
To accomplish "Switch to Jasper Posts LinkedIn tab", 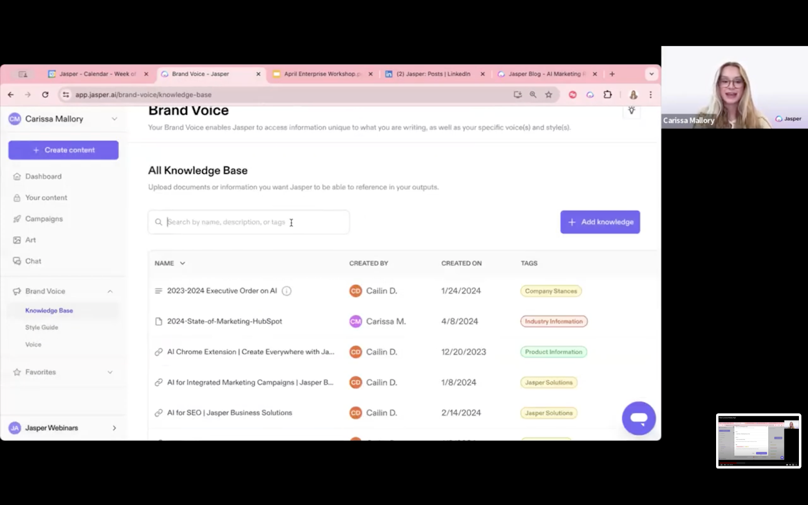I will point(435,74).
